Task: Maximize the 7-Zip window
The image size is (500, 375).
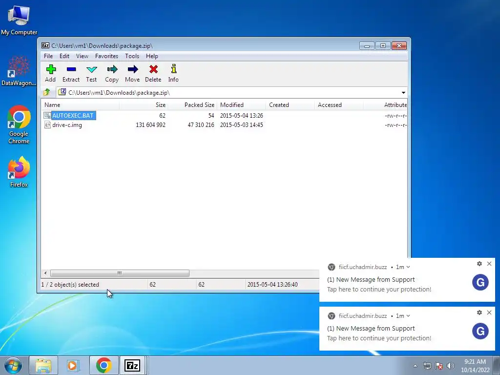Action: (x=383, y=46)
